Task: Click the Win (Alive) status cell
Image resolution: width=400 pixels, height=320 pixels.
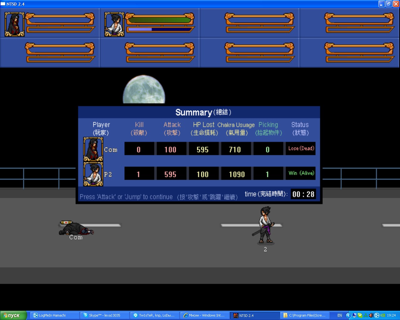Action: pyautogui.click(x=300, y=173)
